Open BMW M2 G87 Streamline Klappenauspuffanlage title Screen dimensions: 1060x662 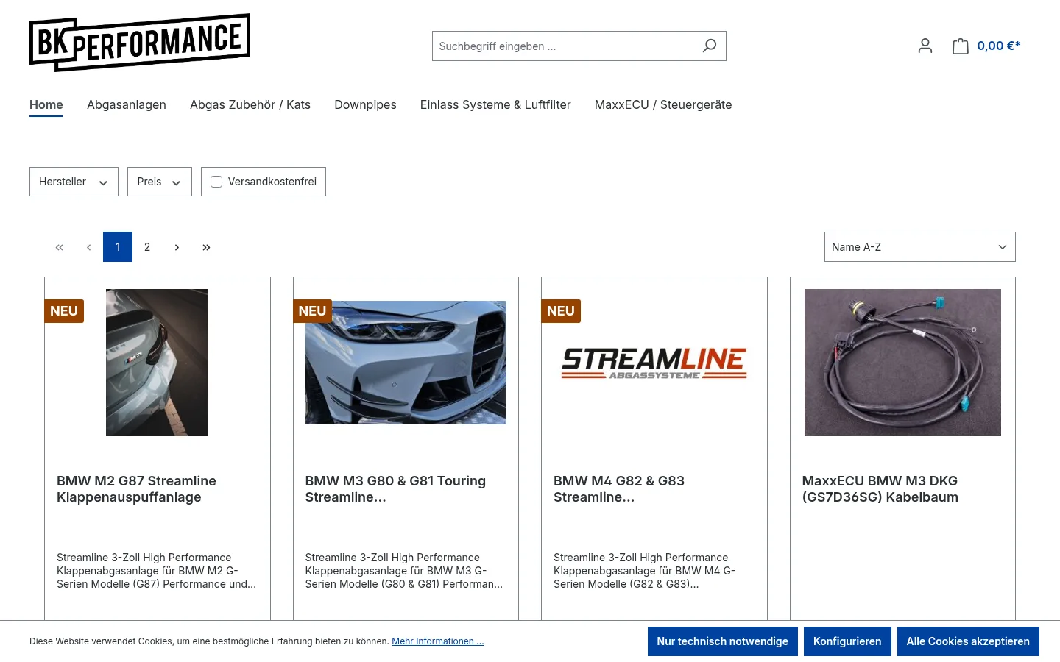[136, 489]
